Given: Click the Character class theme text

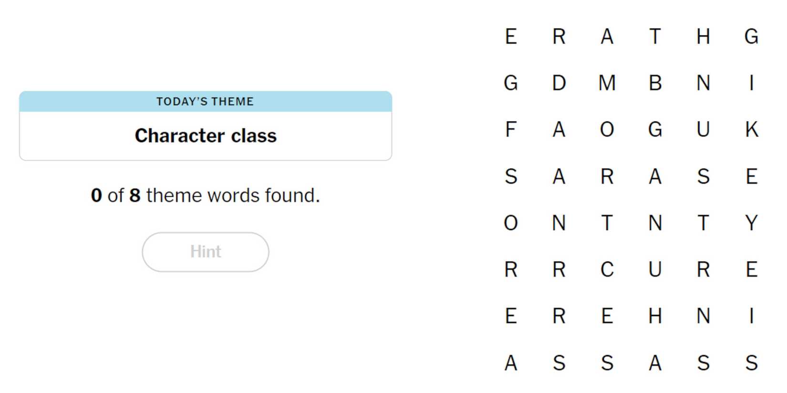Looking at the screenshot, I should coord(205,136).
